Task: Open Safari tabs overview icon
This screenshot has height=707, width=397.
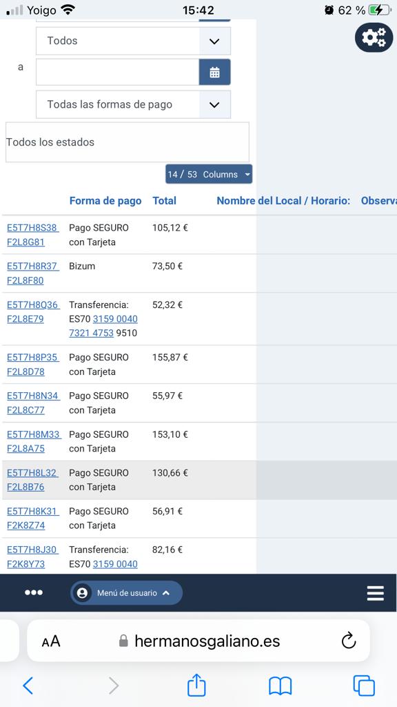Action: [x=364, y=686]
